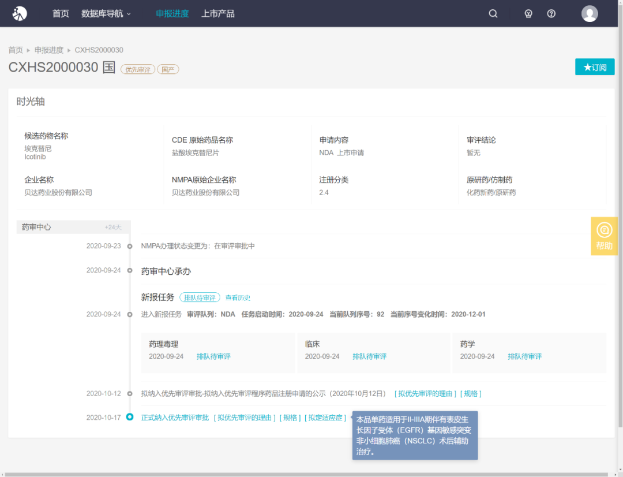
Task: Click the horizontal scrollbar at bottom
Action: pyautogui.click(x=306, y=475)
